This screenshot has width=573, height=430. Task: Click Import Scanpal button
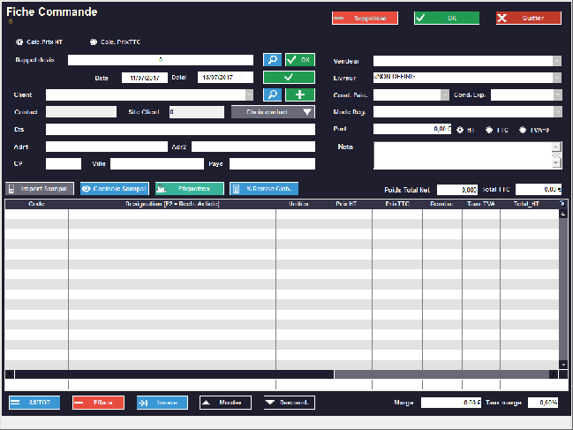click(41, 189)
